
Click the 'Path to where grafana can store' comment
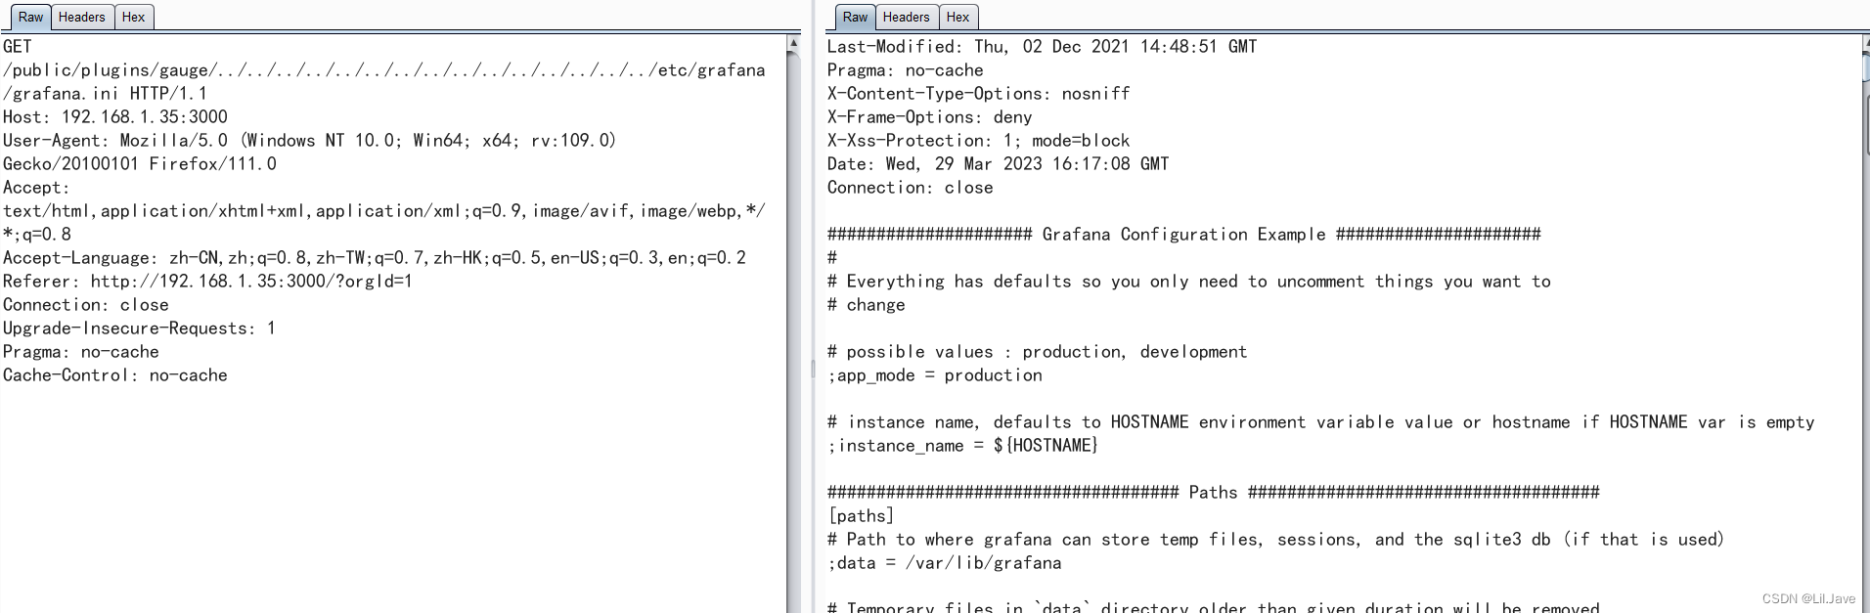(1275, 539)
